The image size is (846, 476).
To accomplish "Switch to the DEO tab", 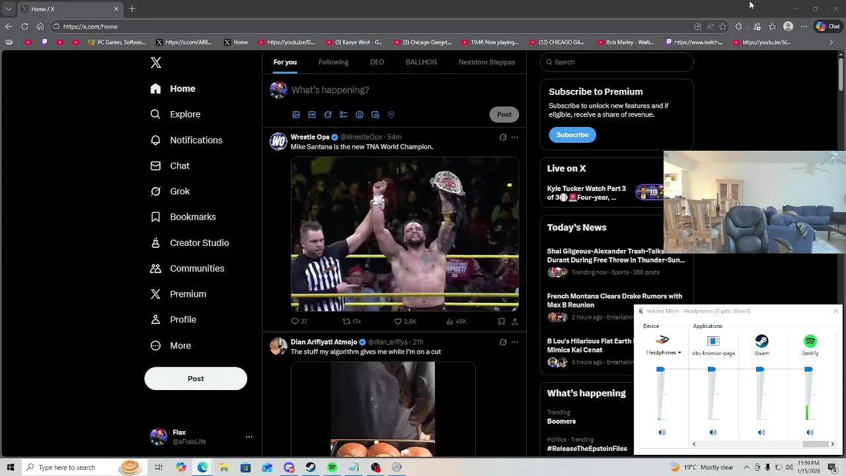I will [377, 62].
